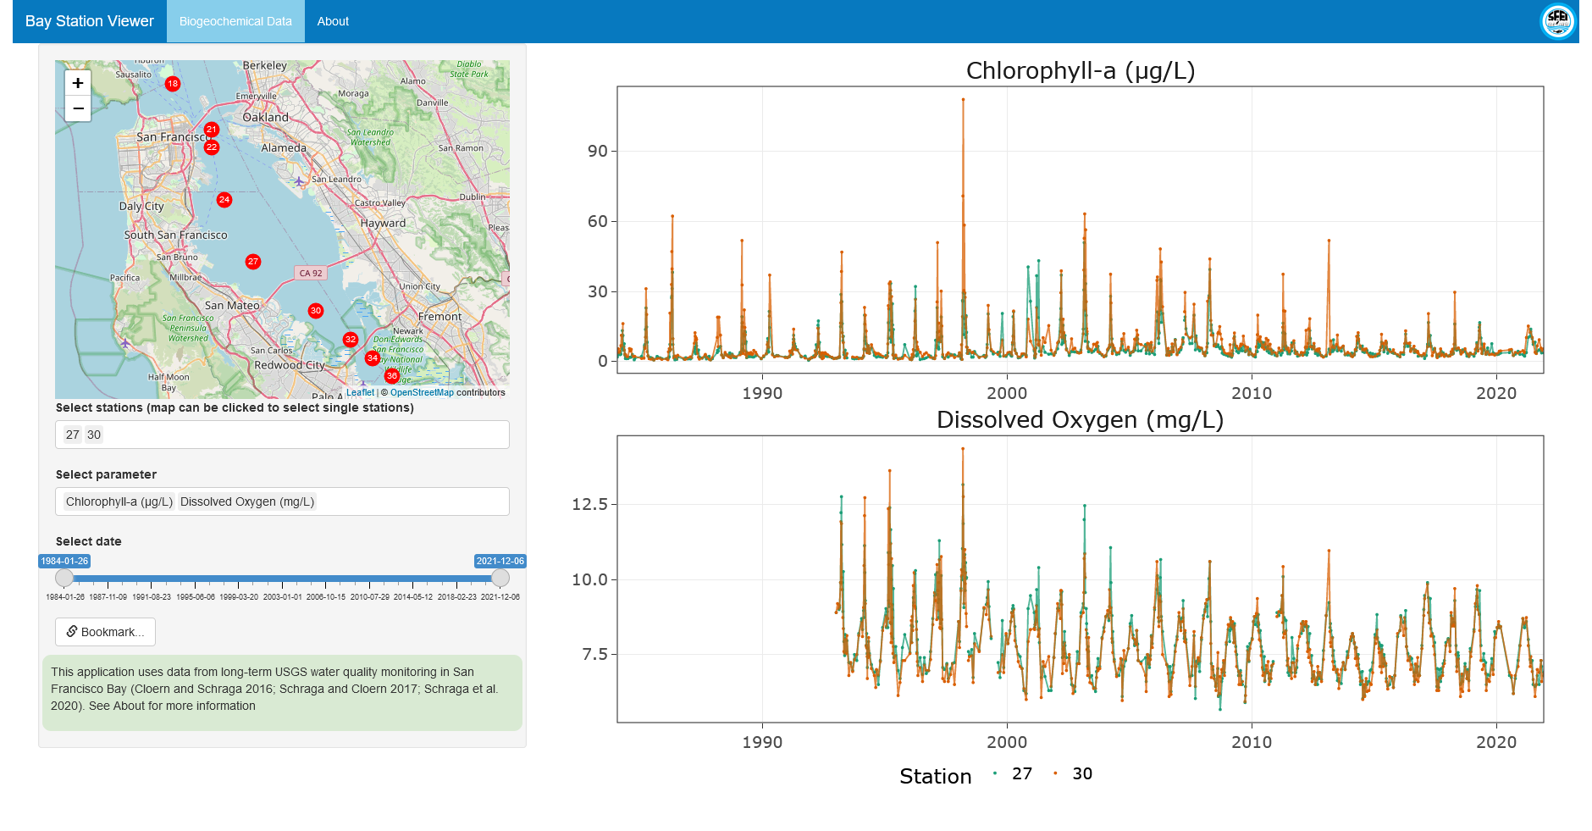Zoom in on the map
Screen dimensions: 1592x831
pyautogui.click(x=78, y=83)
